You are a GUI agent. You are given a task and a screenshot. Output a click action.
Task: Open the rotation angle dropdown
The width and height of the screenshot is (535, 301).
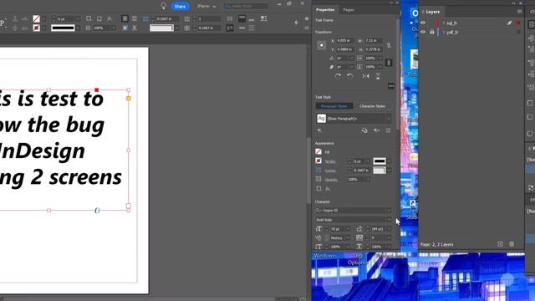[x=351, y=59]
